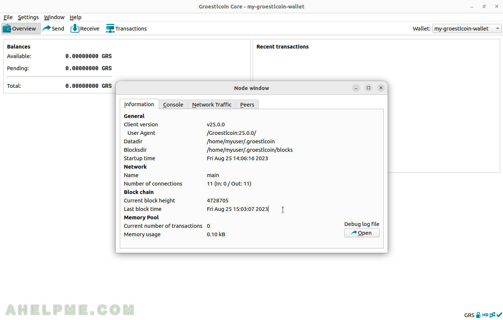Switch to the Console tab
Viewport: 503px width, 320px height.
173,104
